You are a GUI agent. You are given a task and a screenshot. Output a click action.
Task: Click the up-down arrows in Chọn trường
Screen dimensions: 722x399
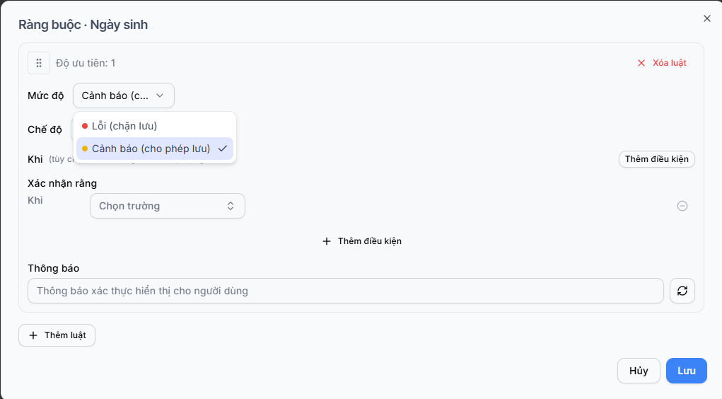pos(231,206)
